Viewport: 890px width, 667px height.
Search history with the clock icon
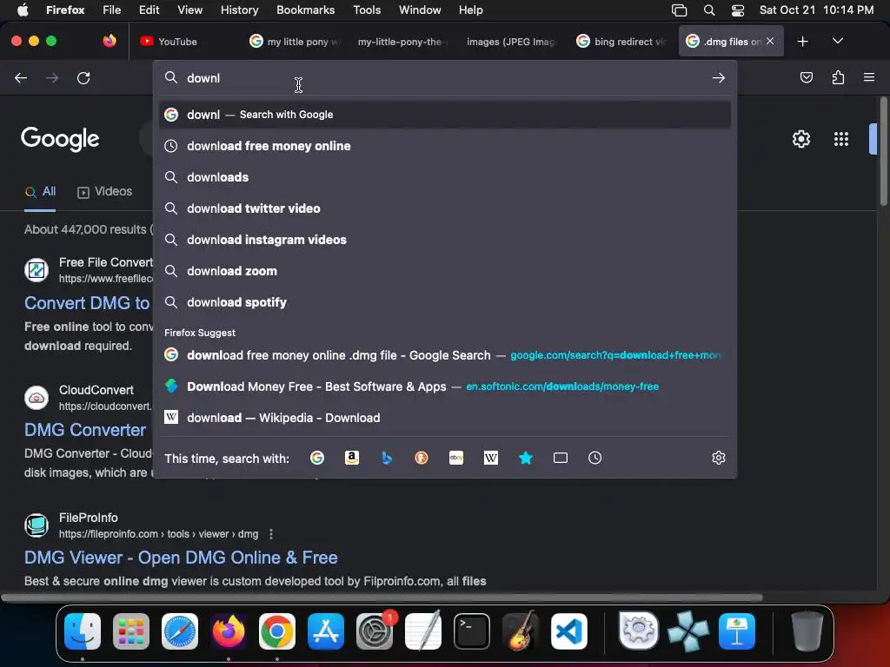click(x=594, y=458)
